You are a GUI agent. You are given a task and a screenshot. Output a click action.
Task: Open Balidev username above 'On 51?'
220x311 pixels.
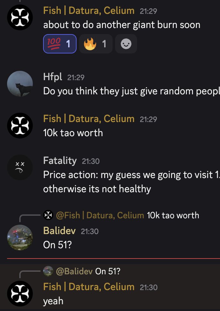pyautogui.click(x=60, y=231)
